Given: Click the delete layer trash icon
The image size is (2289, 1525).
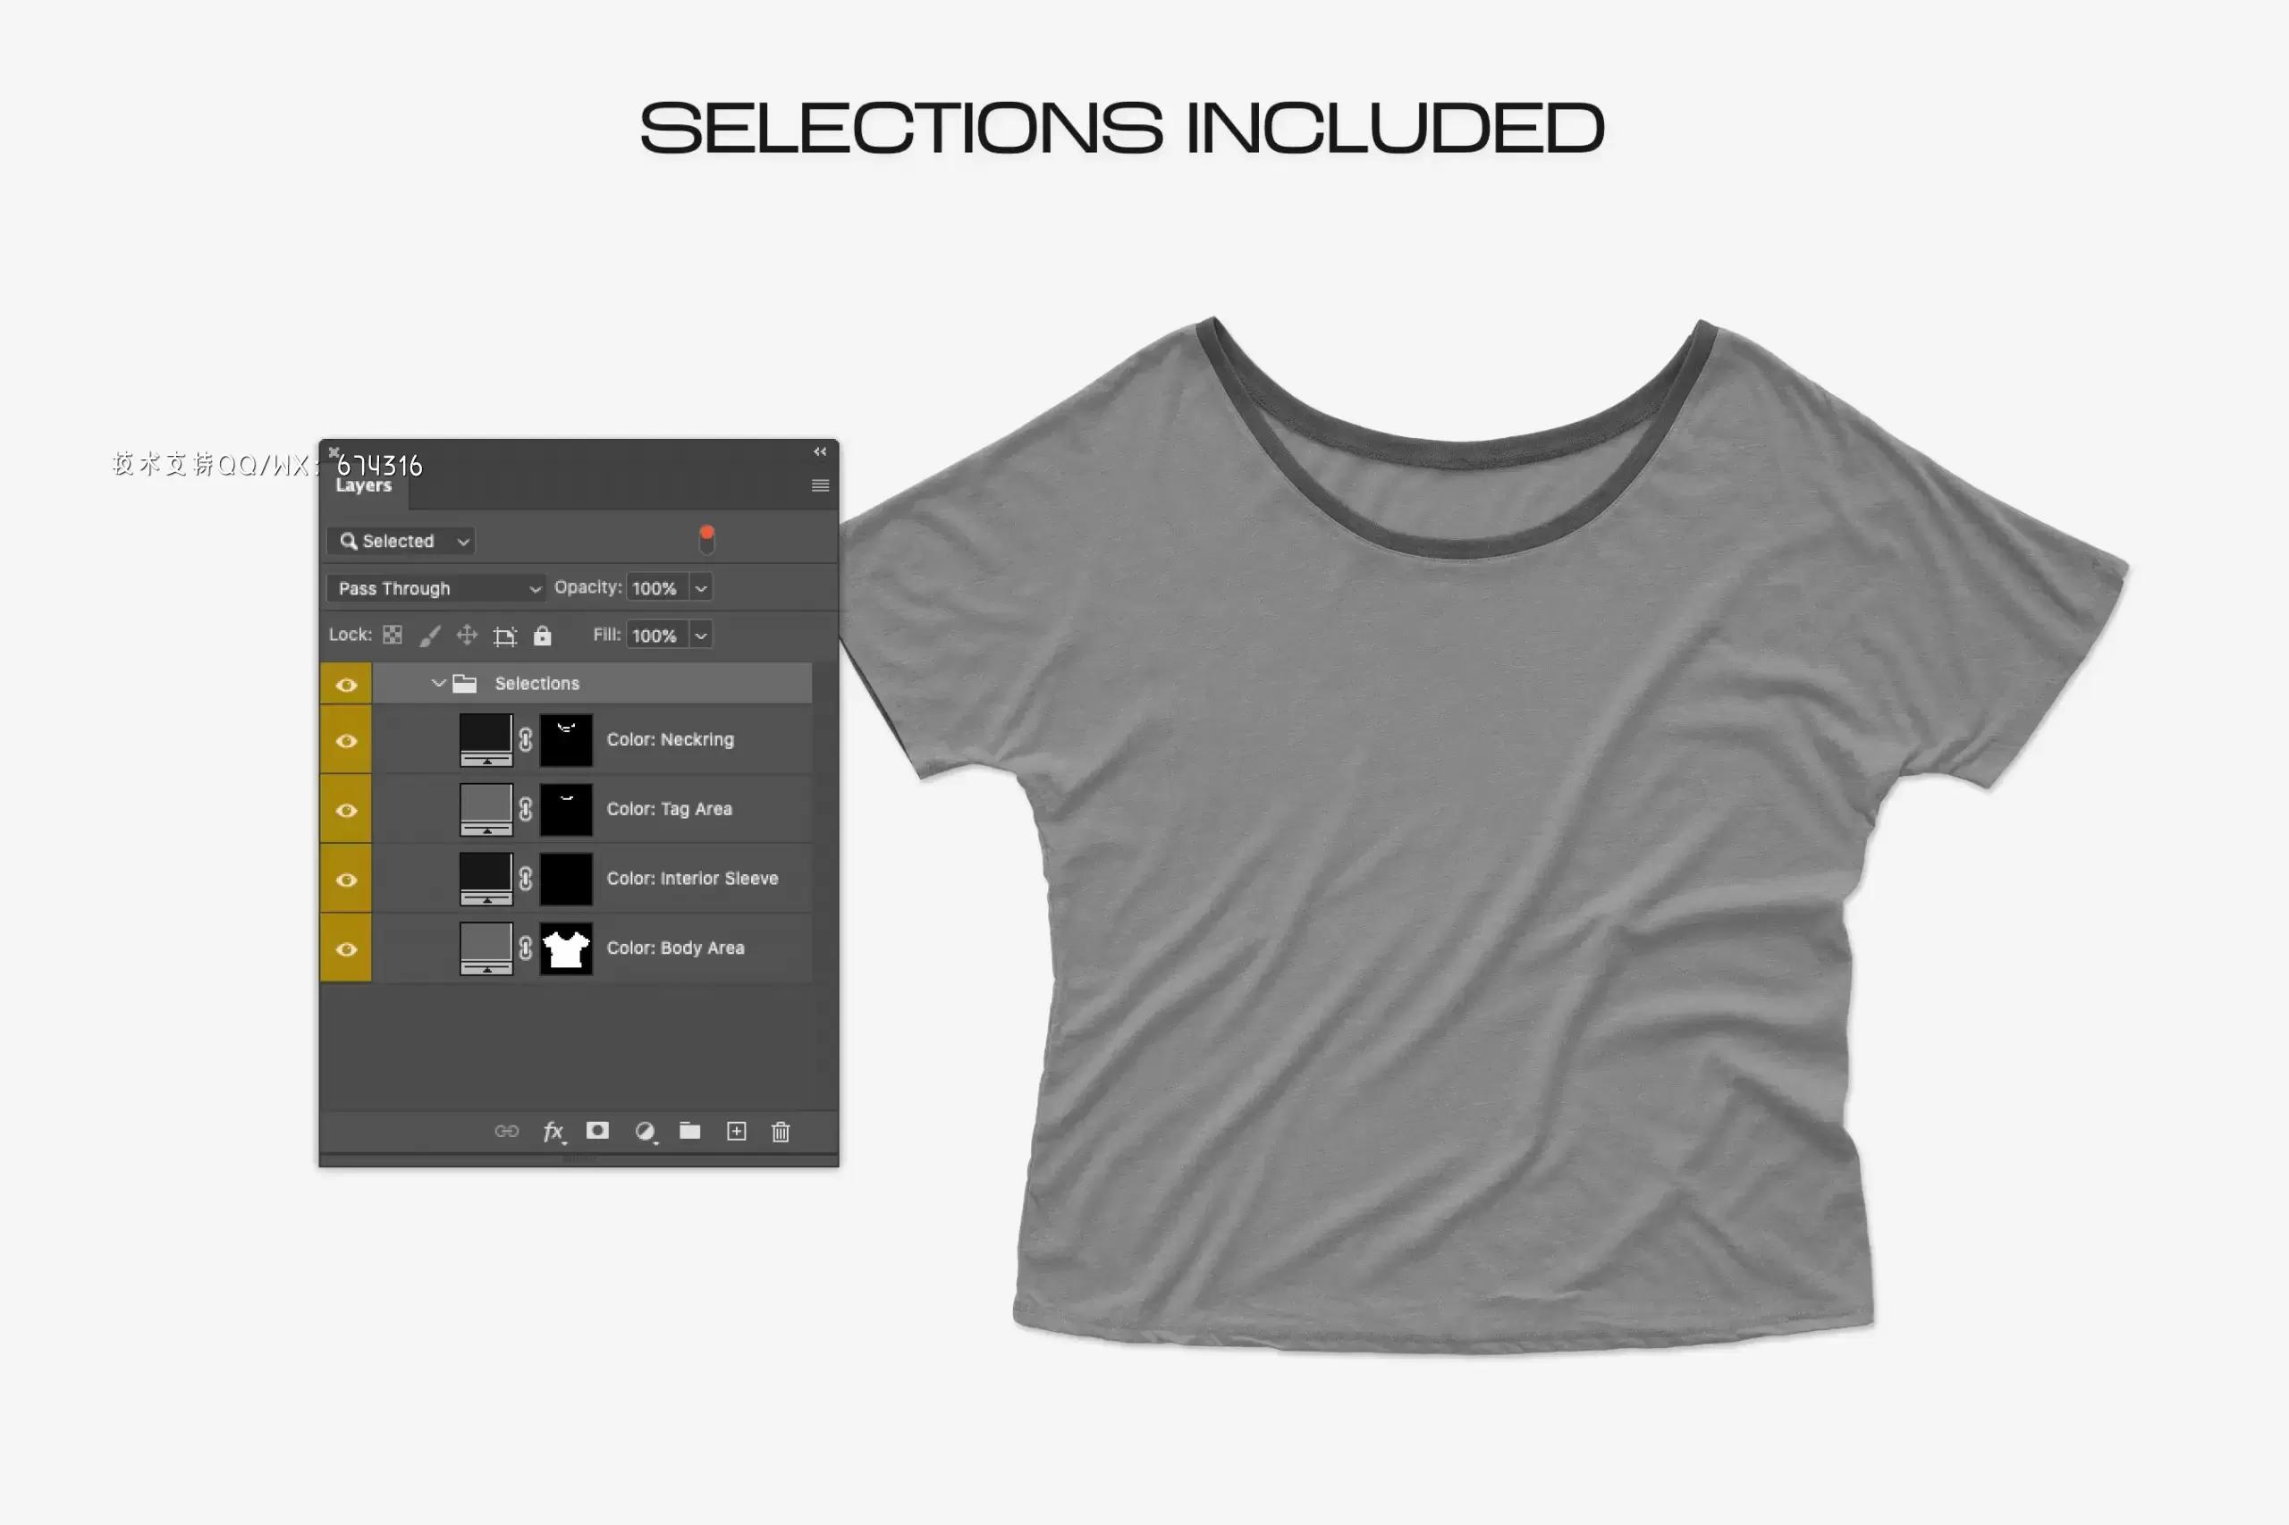Looking at the screenshot, I should [x=781, y=1132].
